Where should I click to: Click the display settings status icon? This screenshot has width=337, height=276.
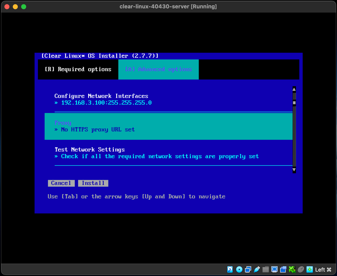coord(274,269)
